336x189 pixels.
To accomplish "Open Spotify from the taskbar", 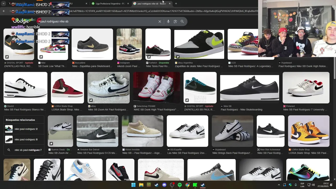I will click(180, 185).
